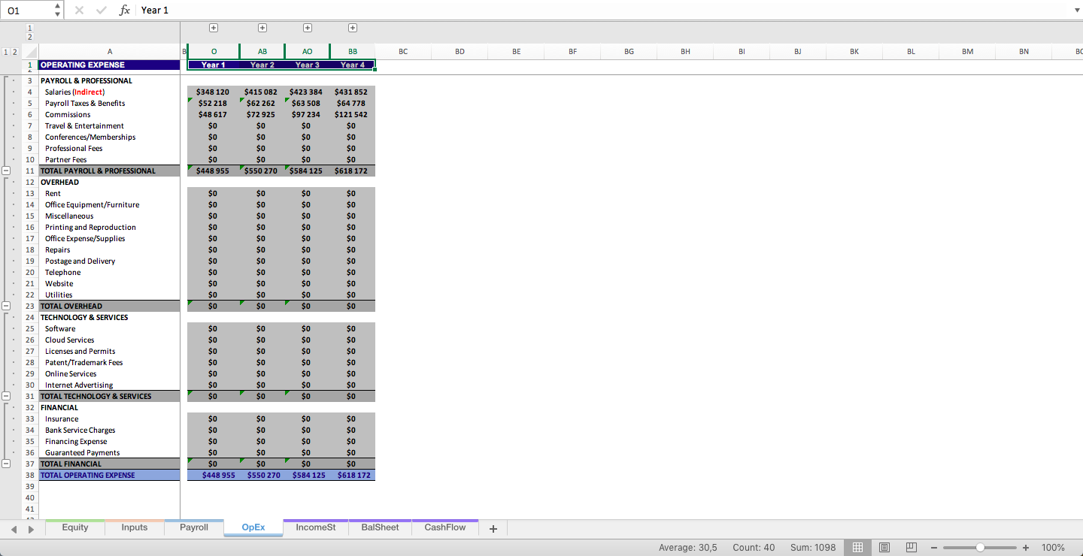The image size is (1083, 556).
Task: Select the Internet Advertising label cell
Action: [110, 385]
